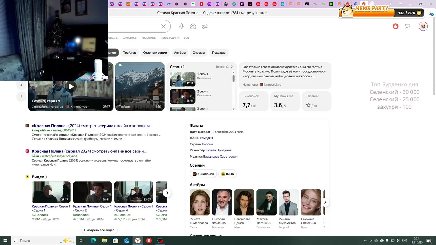This screenshot has height=245, width=436.
Task: Expand the Кинопоиск online-cinema dropdown
Action: point(79,107)
